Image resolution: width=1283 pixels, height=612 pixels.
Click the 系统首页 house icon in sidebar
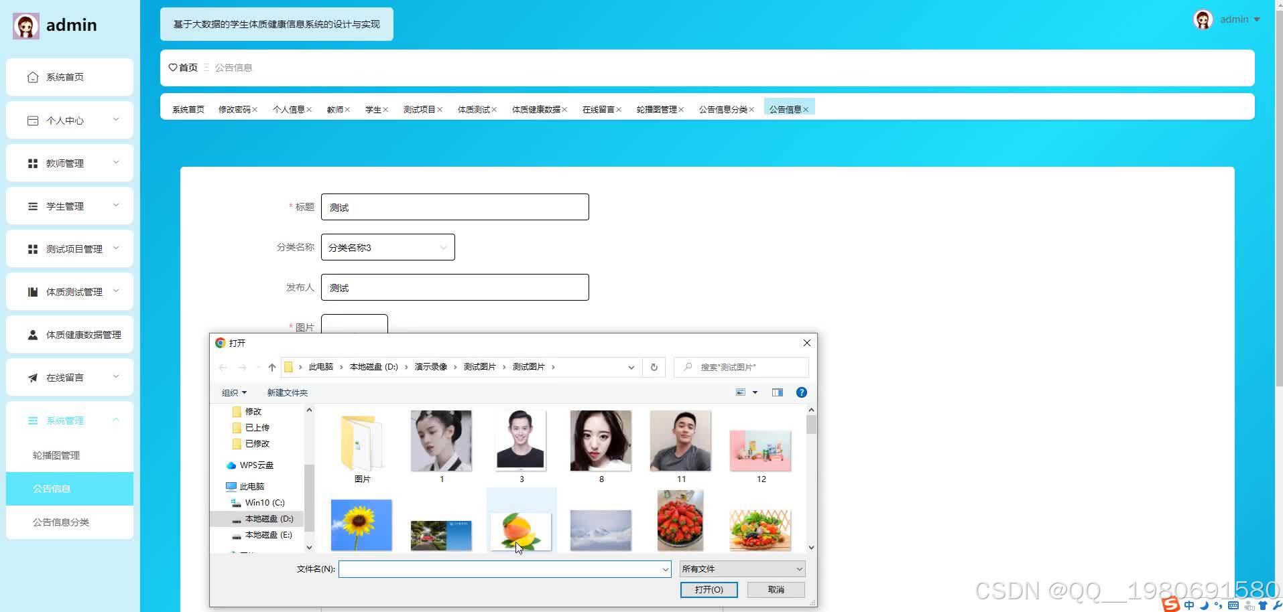(x=32, y=77)
